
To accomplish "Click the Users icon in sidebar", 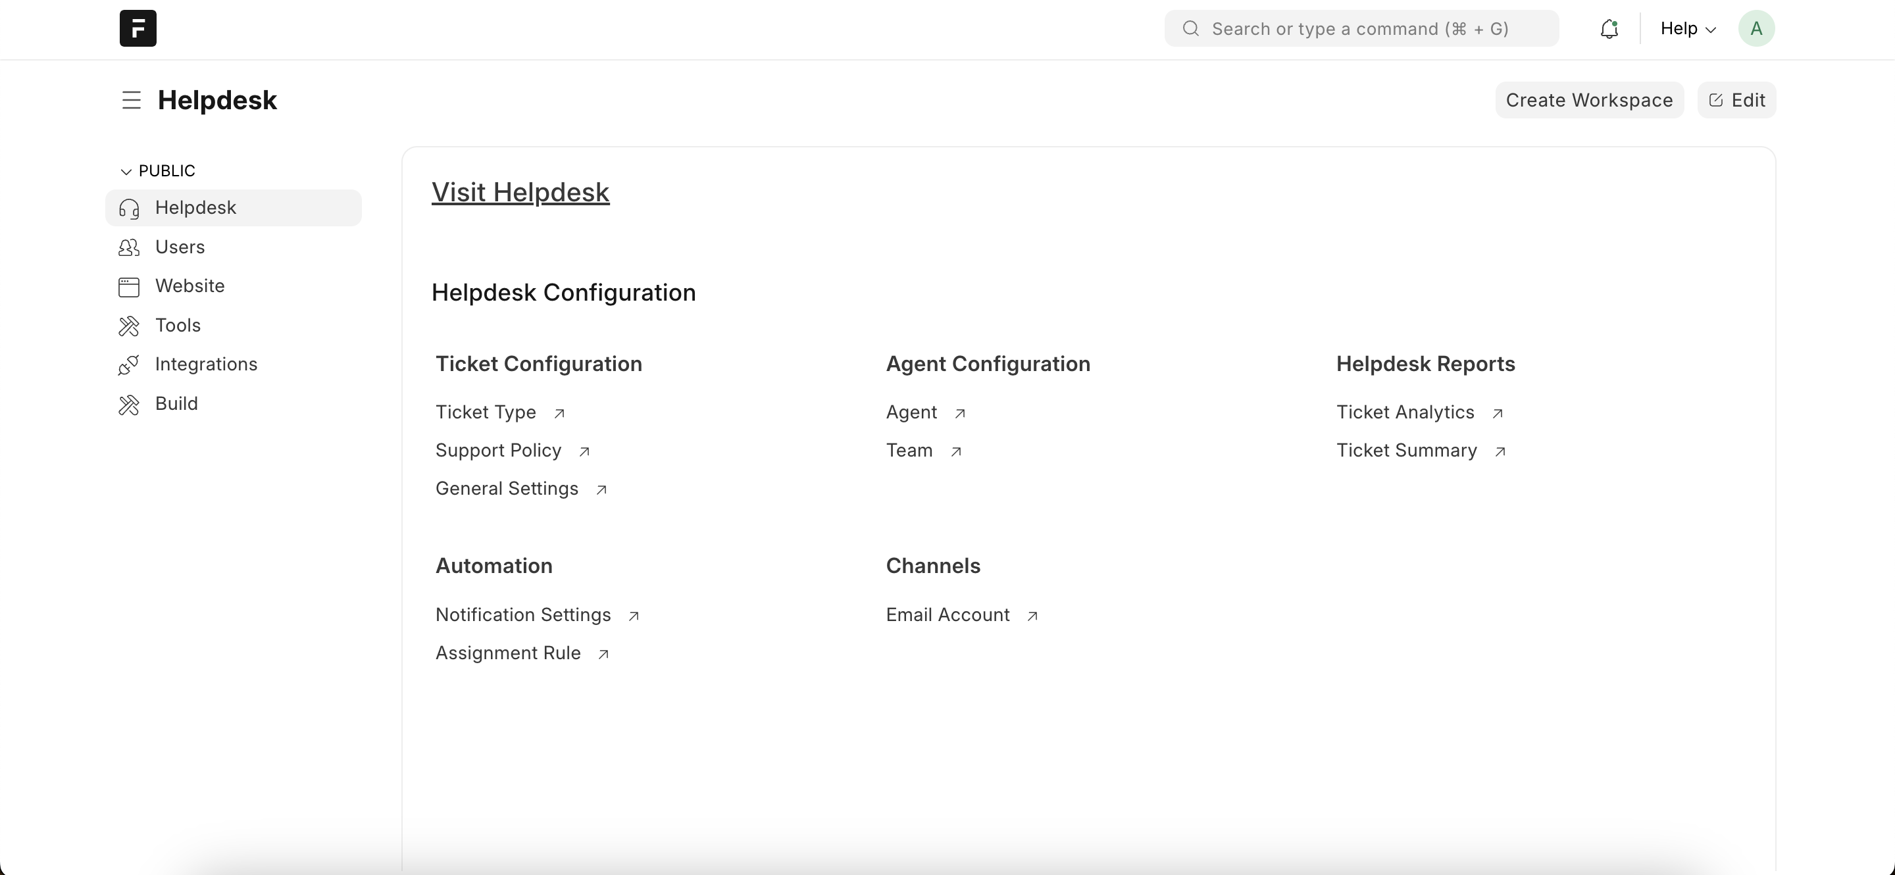I will point(129,247).
